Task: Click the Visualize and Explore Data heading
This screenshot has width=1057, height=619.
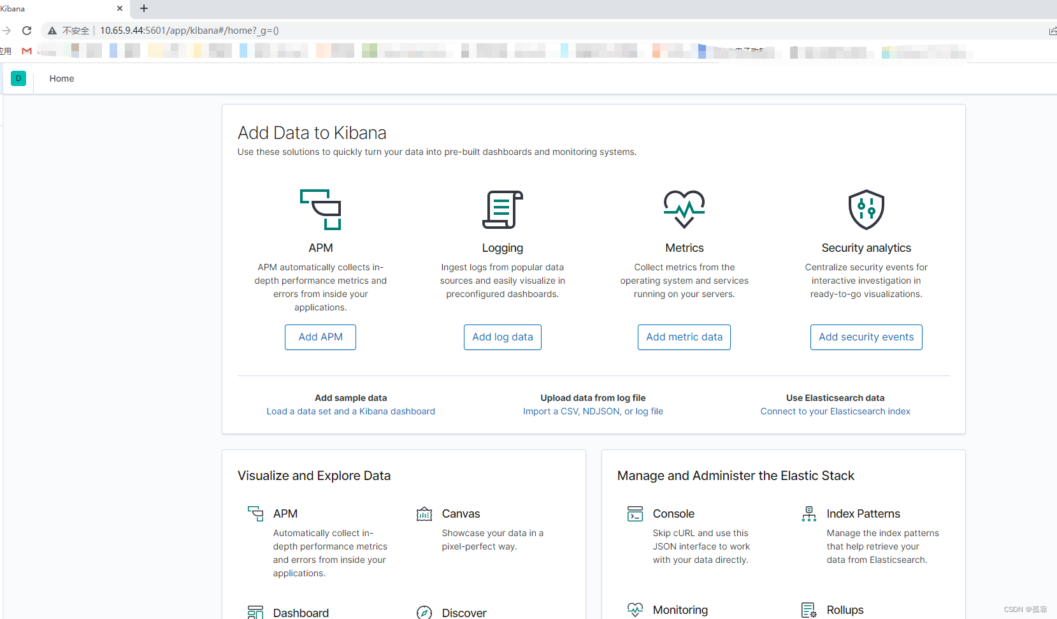Action: pos(314,476)
